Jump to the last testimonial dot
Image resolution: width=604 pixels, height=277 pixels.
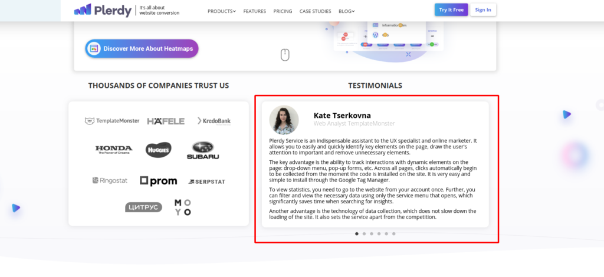click(394, 234)
